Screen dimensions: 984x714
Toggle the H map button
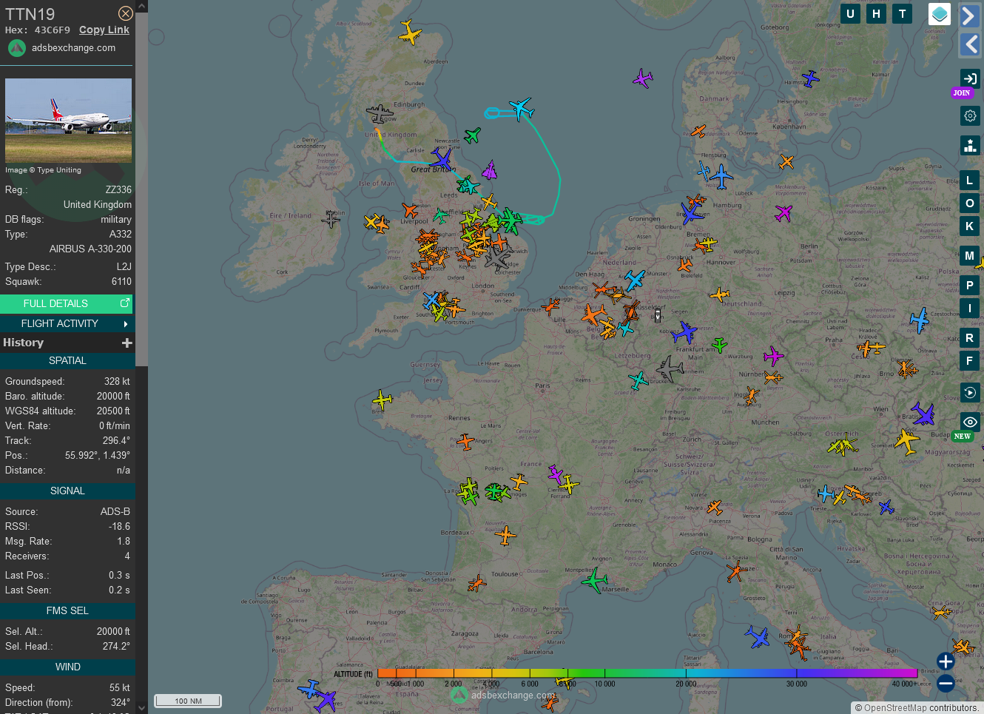(876, 13)
